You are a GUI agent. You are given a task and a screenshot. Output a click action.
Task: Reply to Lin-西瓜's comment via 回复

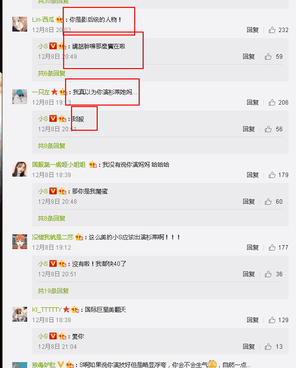click(253, 30)
